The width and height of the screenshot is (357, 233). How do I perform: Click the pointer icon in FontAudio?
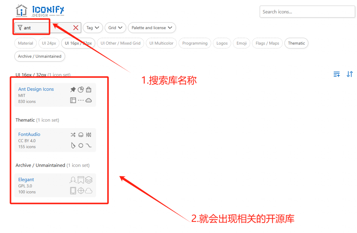click(73, 146)
